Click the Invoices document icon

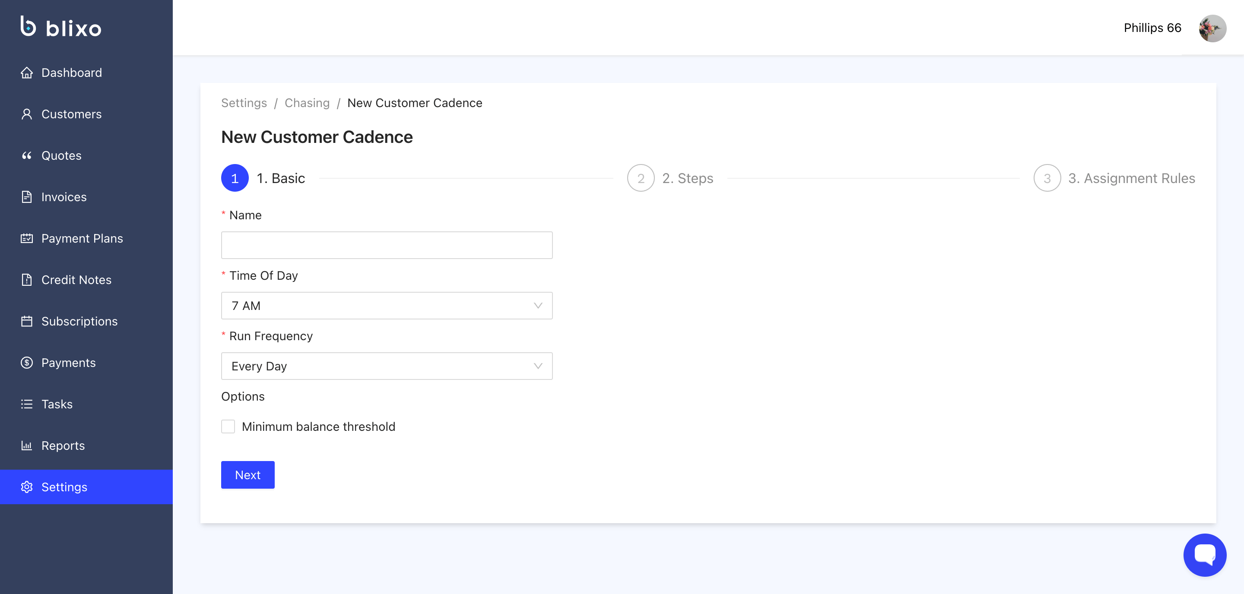pos(26,197)
